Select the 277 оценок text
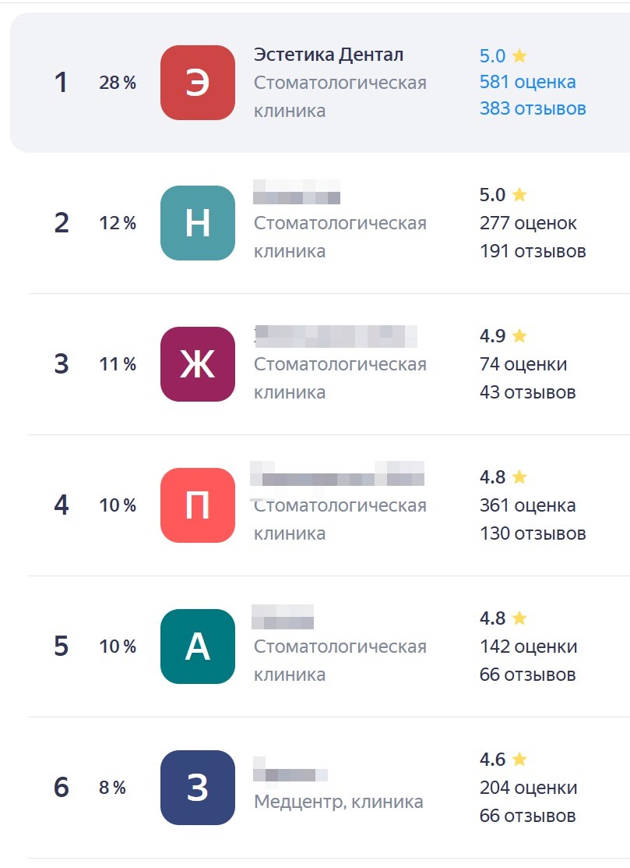Viewport: 630px width, 868px height. pyautogui.click(x=528, y=223)
